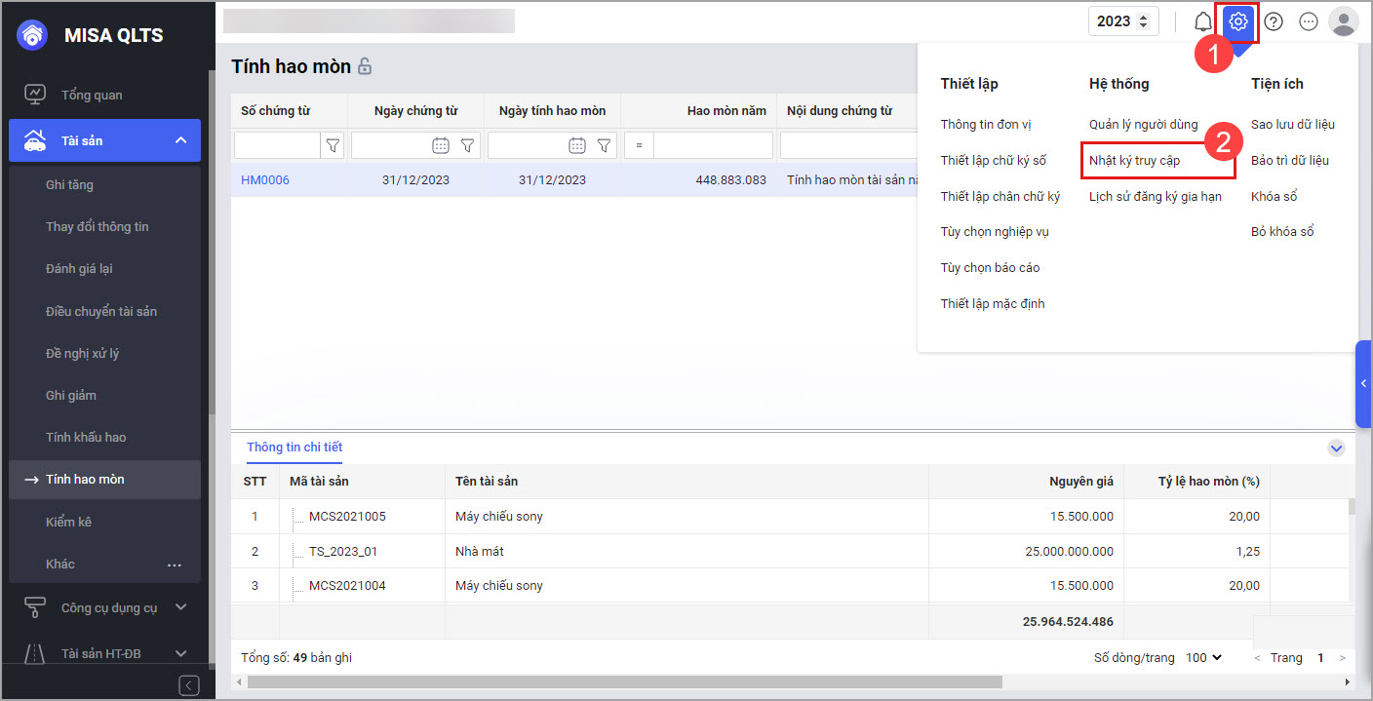
Task: Expand the Công cụ dụng cụ menu
Action: 180,607
